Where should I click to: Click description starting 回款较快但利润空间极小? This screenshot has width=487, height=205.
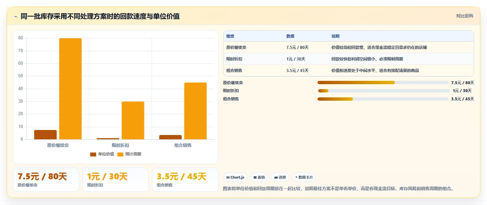tap(367, 59)
